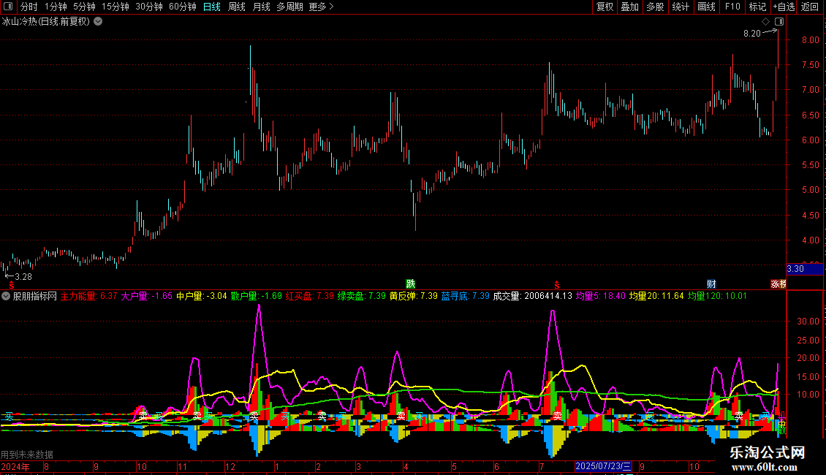This screenshot has width=826, height=475.
Task: Switch to 分时 intraday view
Action: pyautogui.click(x=29, y=7)
